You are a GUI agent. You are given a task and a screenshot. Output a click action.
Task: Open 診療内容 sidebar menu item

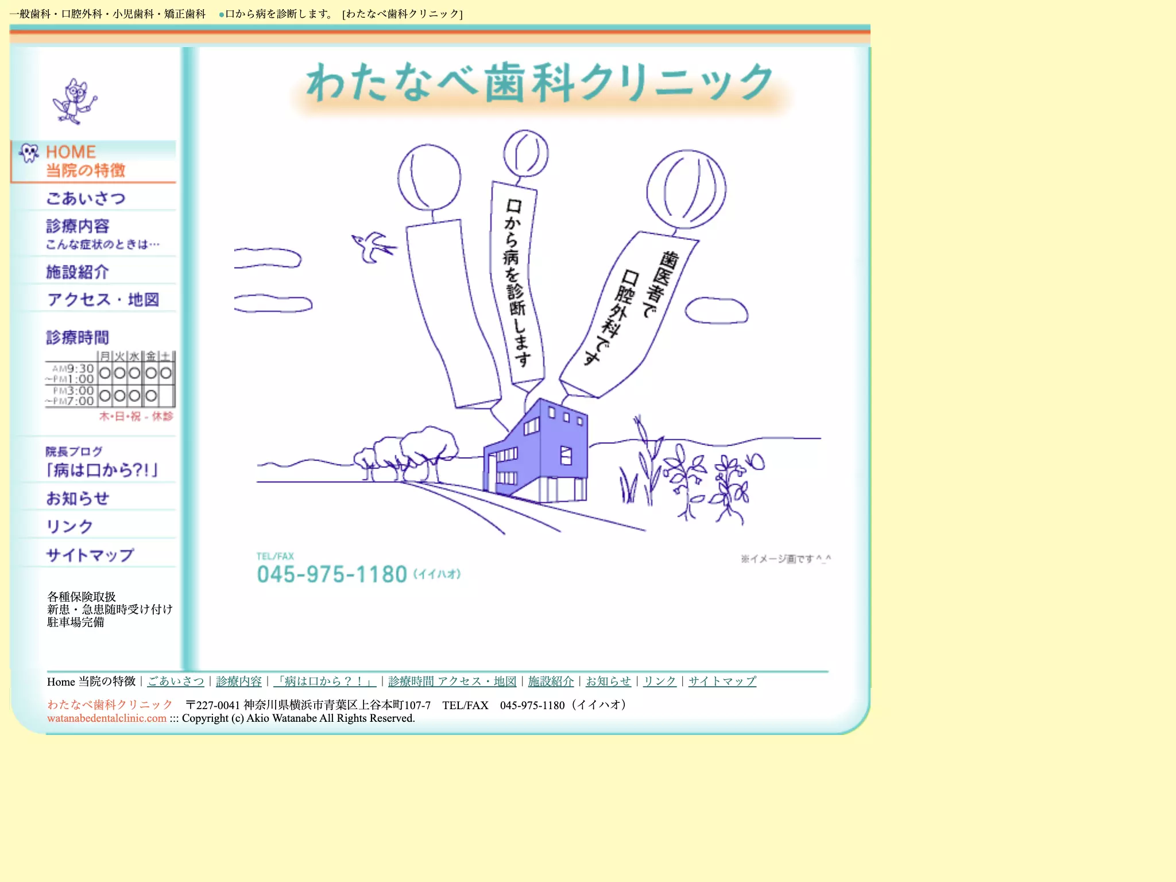point(102,234)
